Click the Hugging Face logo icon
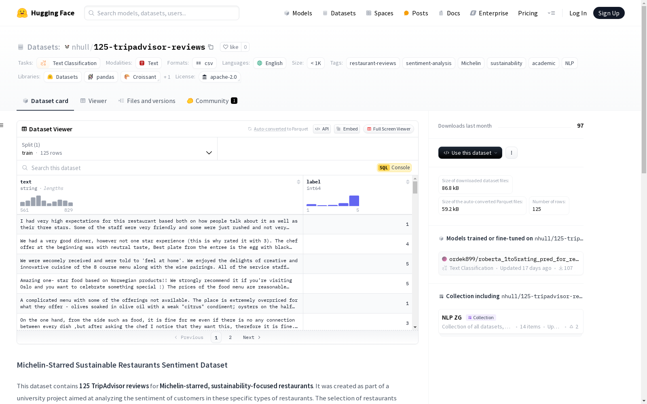 pyautogui.click(x=22, y=13)
